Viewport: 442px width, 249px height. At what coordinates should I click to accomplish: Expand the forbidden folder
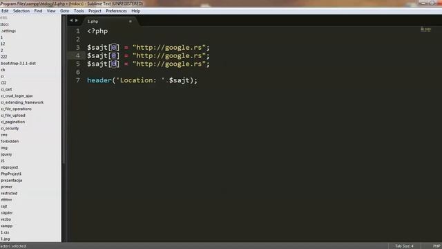coord(10,141)
